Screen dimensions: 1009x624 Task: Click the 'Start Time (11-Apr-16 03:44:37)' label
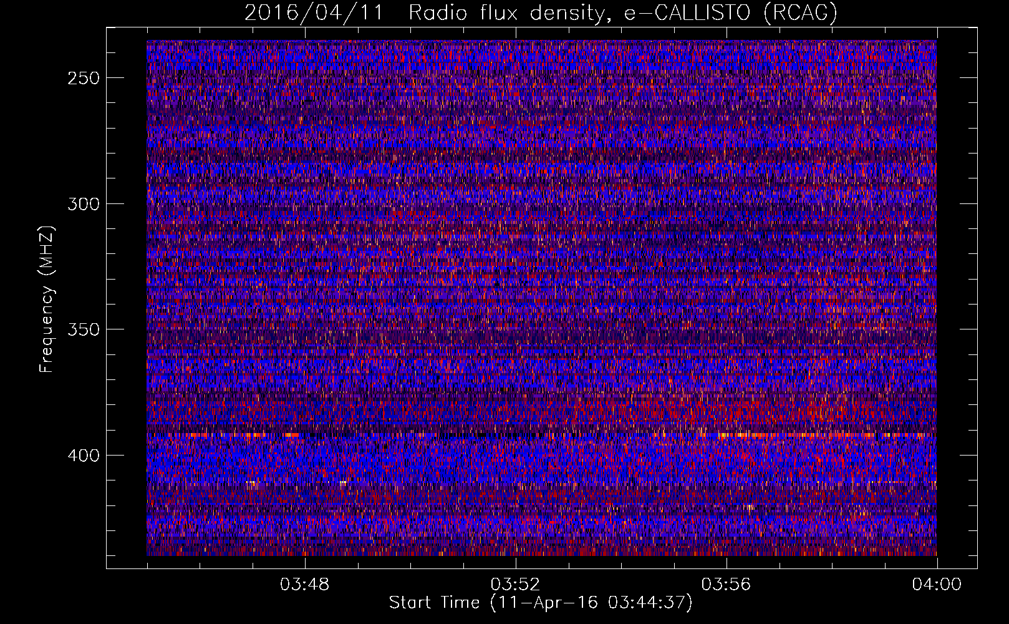[541, 603]
